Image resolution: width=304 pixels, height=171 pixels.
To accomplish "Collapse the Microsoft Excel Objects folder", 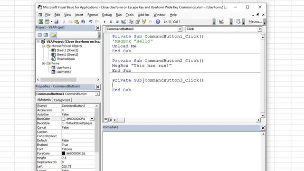I will (43, 46).
